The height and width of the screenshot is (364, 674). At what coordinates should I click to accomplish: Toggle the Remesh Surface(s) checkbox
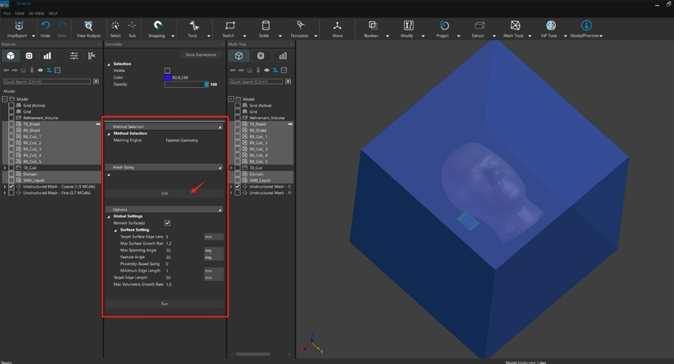point(167,223)
